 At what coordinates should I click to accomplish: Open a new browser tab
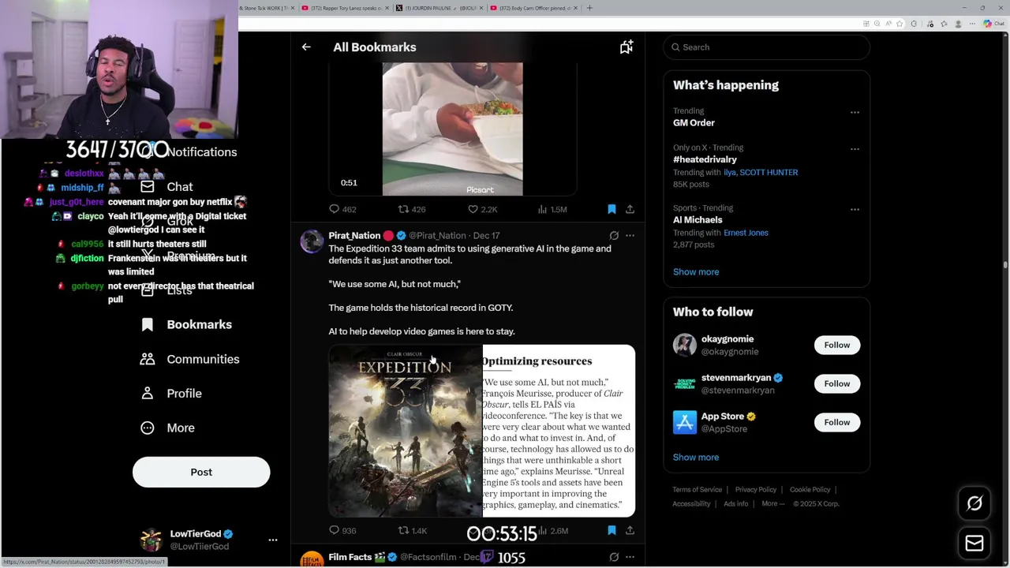[x=589, y=8]
